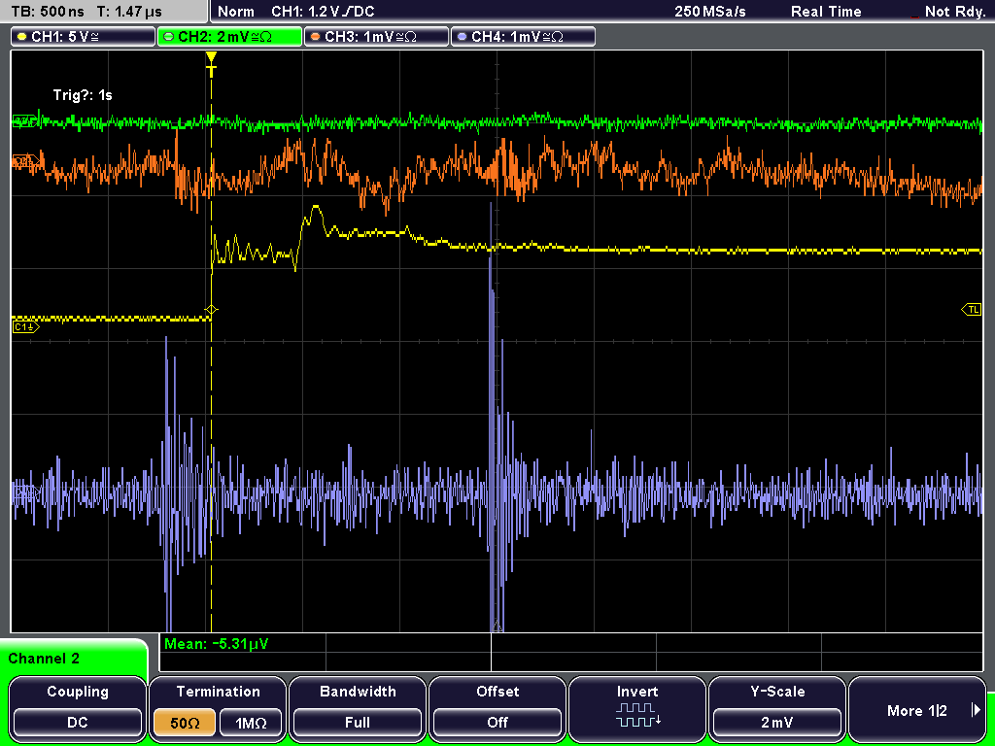Select the CH1: 5 V channel tab
Screen dimensions: 995x746
click(83, 37)
